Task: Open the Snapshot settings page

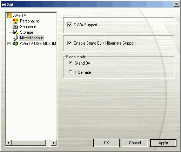Action: click(28, 27)
